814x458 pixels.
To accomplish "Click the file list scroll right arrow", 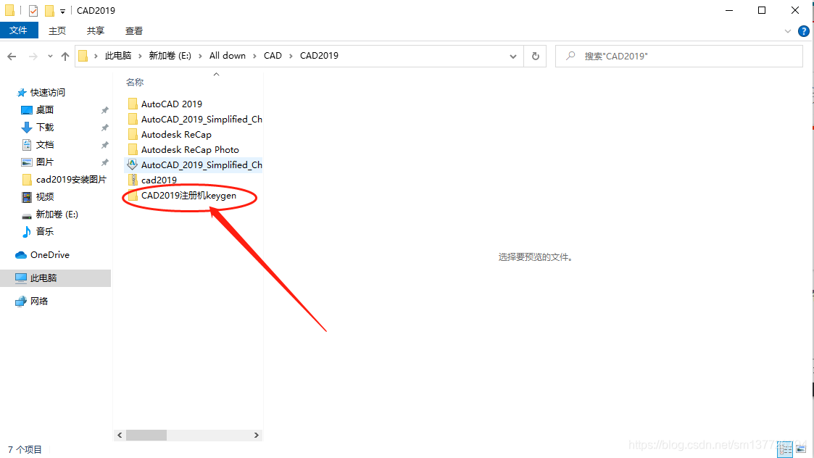I will pyautogui.click(x=256, y=435).
